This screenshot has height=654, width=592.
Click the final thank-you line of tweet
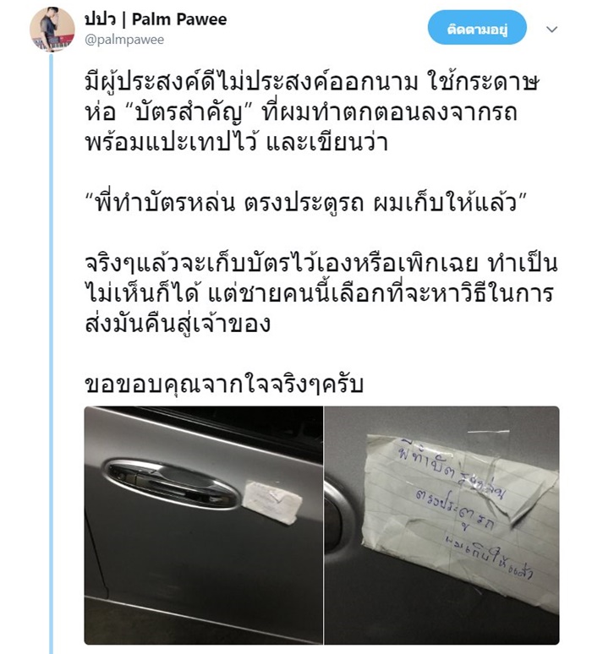(x=224, y=384)
